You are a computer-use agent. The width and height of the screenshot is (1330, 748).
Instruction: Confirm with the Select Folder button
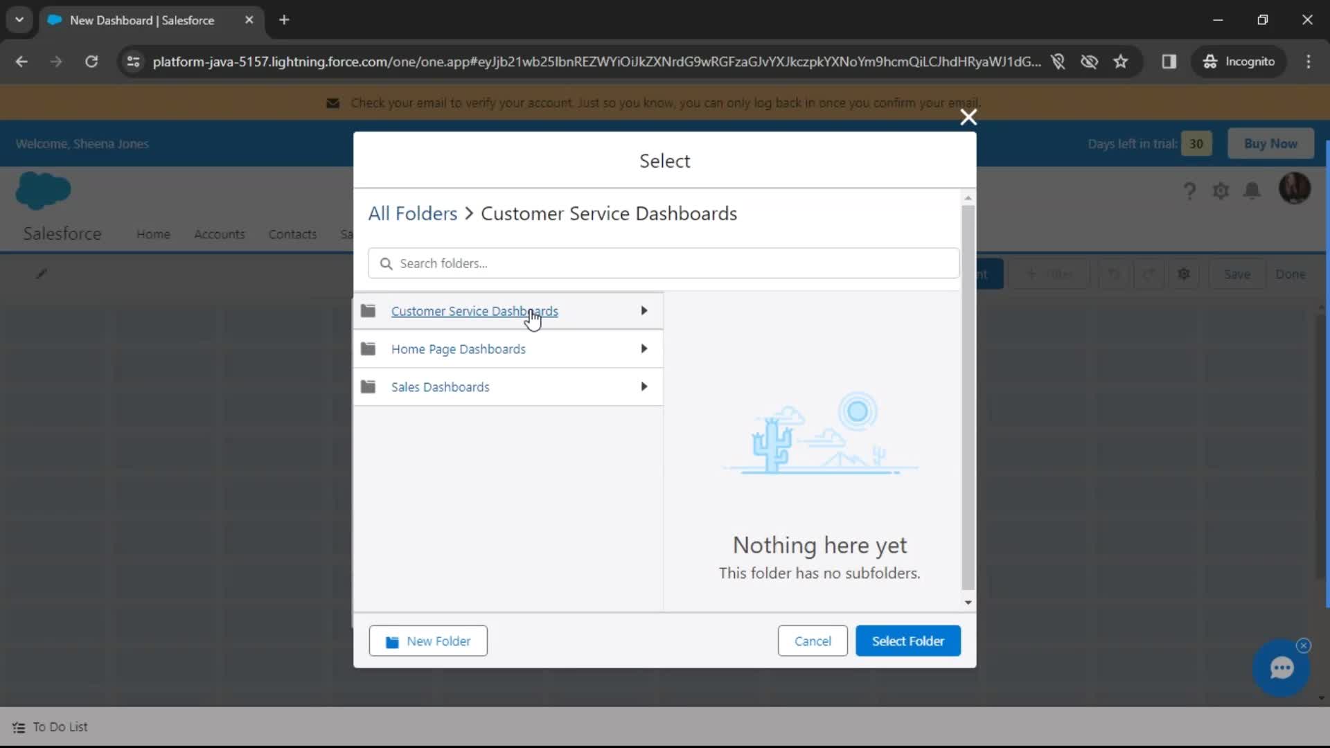(908, 641)
